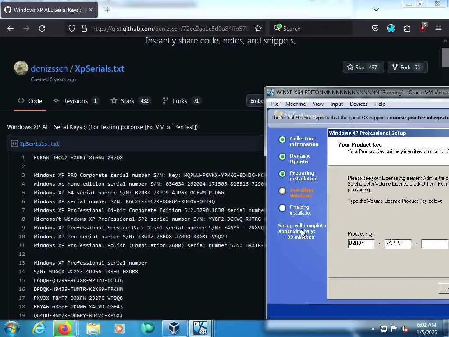
Task: Bookmark this page with the star icon
Action: pos(258,28)
